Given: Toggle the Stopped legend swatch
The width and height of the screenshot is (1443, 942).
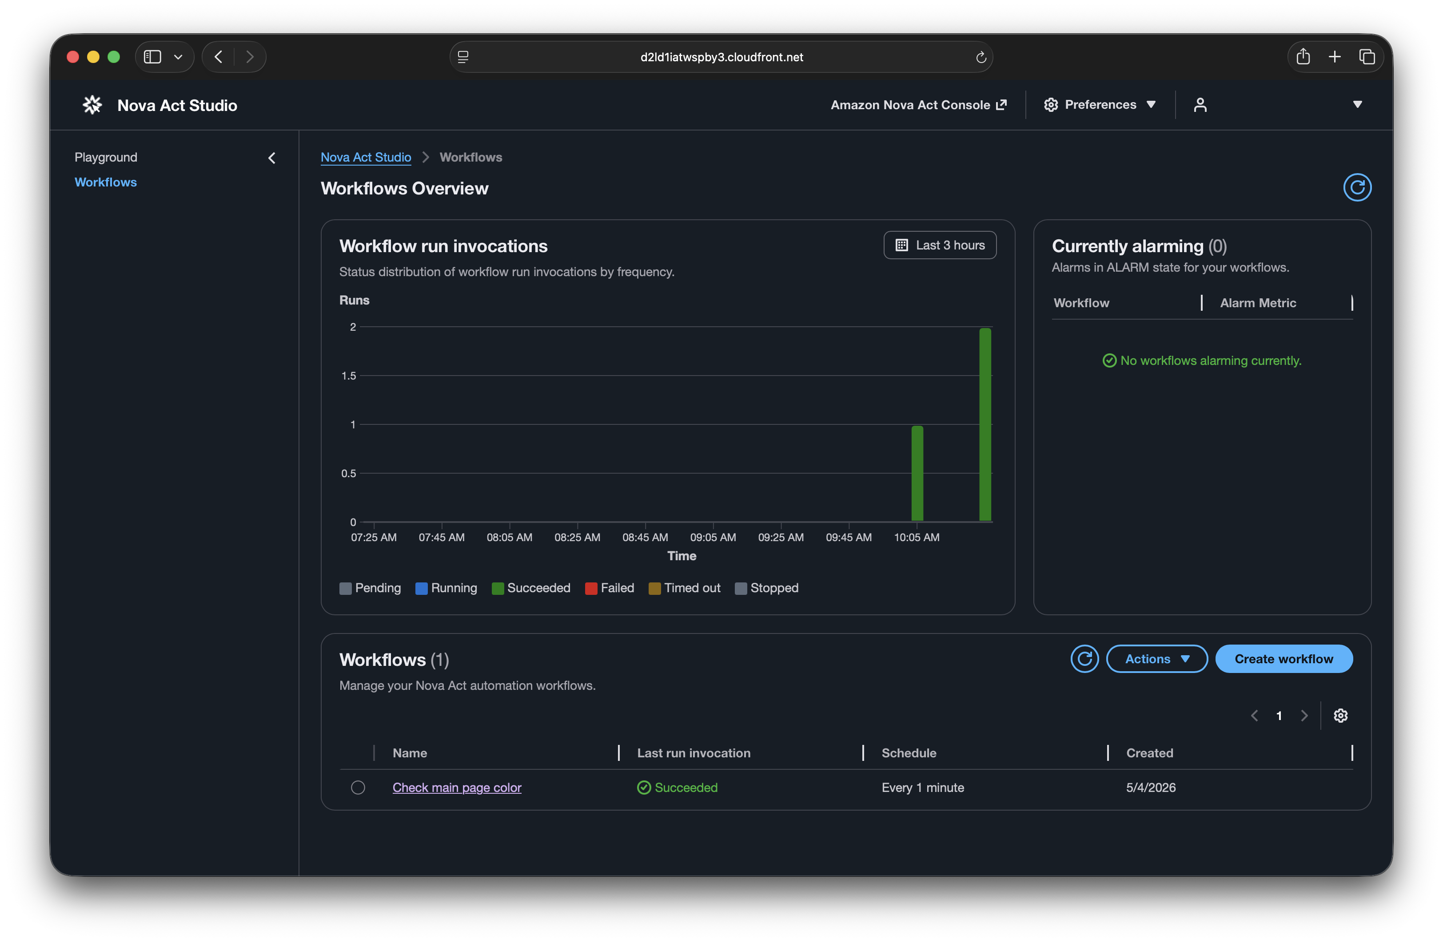Looking at the screenshot, I should [x=741, y=588].
